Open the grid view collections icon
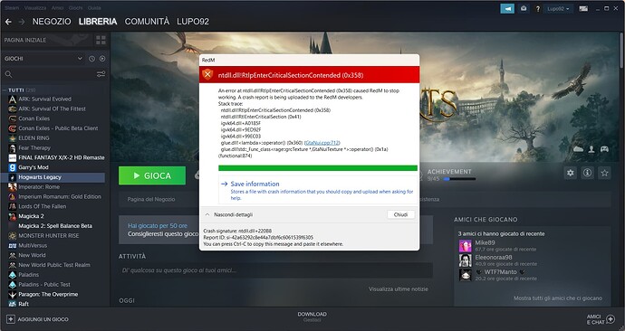 click(101, 40)
